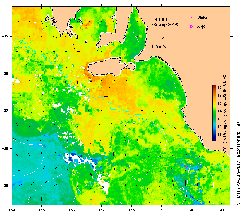
Task: Click longitude axis label 135
Action: tap(41, 210)
